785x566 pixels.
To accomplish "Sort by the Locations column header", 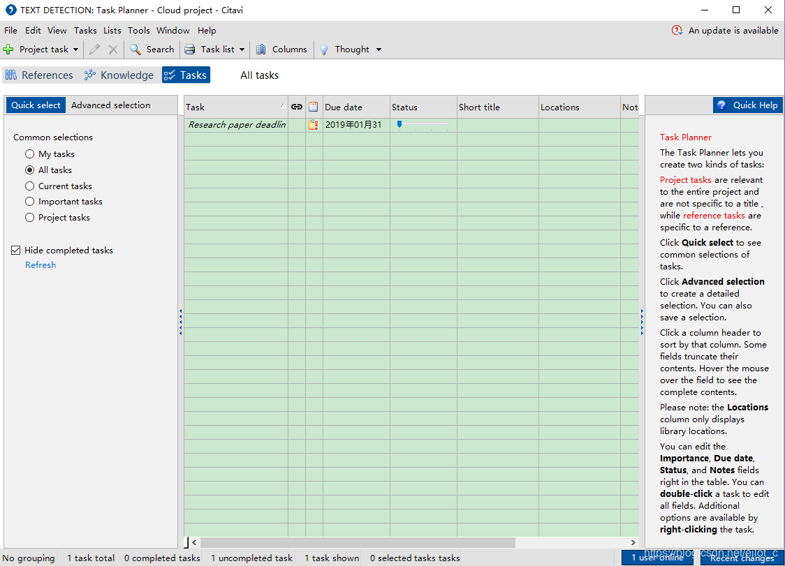I will tap(580, 107).
